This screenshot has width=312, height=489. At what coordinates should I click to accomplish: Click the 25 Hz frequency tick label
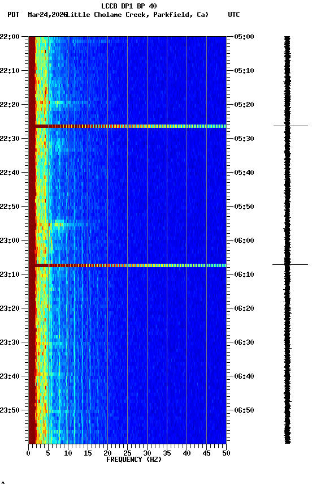127,453
